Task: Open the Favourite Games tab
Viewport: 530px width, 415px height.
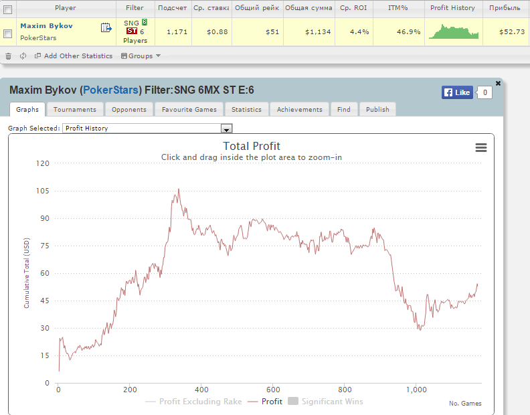Action: tap(189, 109)
